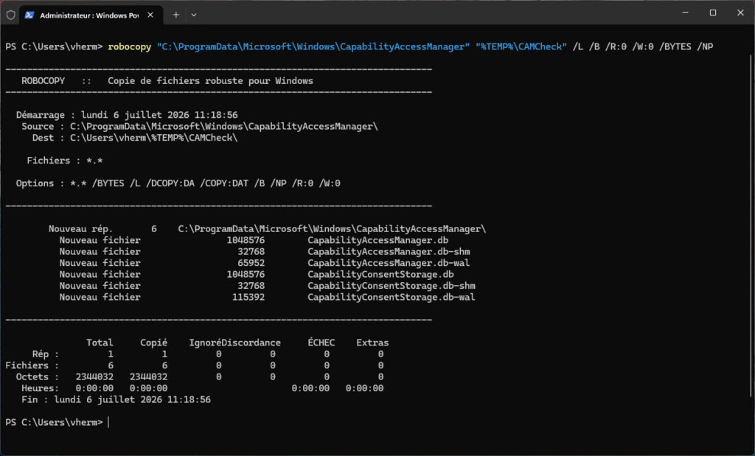The height and width of the screenshot is (456, 755).
Task: Click the final PS C:\Users\vherm> prompt
Action: 54,422
